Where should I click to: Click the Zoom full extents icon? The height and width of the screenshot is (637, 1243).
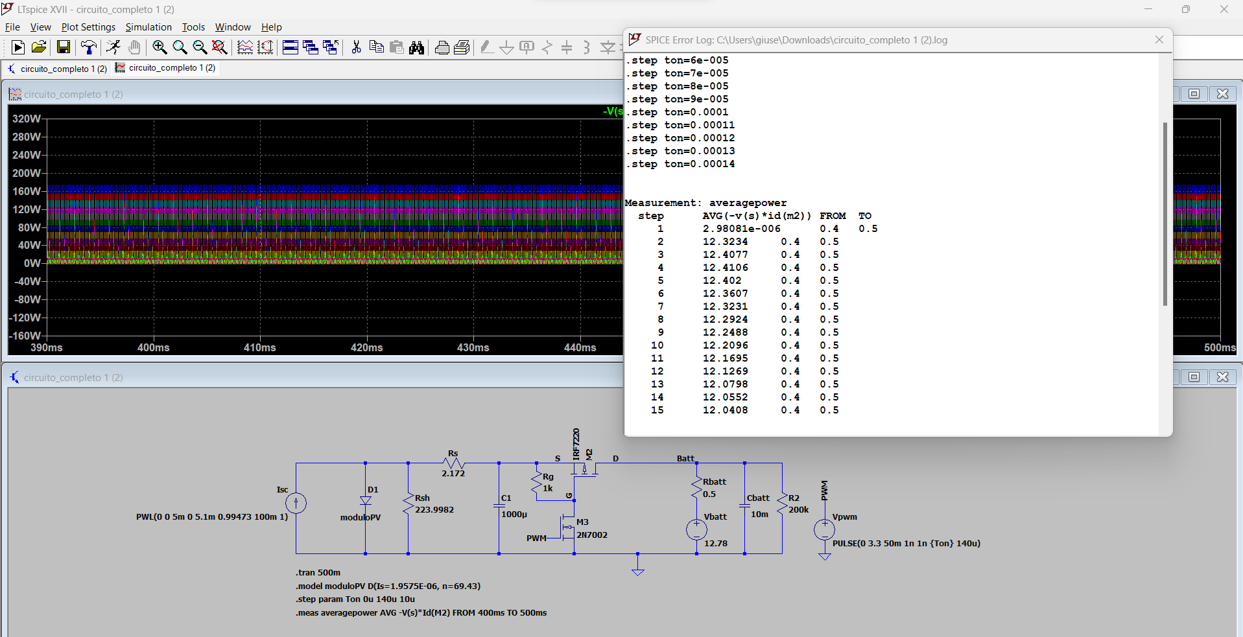click(x=220, y=47)
